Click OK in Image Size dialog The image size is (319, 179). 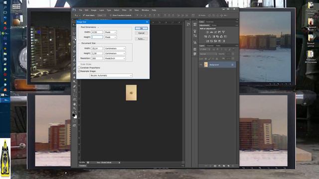pos(141,28)
